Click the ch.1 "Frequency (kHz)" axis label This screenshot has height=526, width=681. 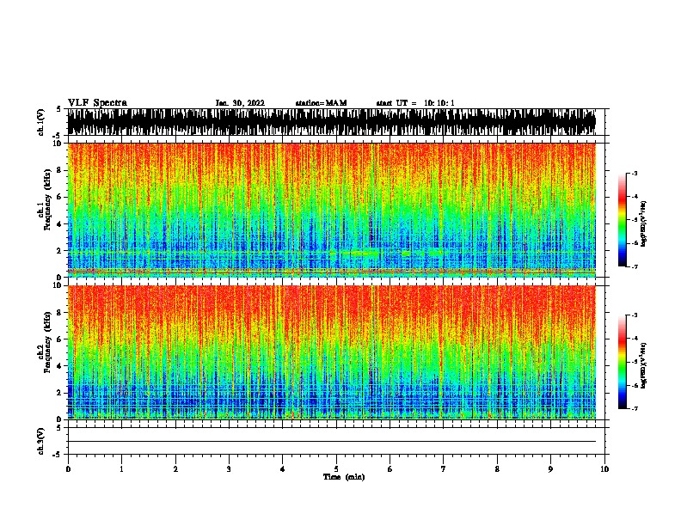pos(47,199)
